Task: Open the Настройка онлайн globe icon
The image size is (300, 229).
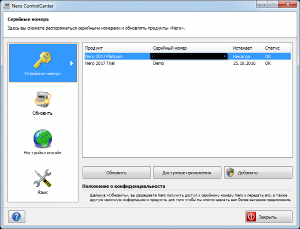Action: [42, 139]
